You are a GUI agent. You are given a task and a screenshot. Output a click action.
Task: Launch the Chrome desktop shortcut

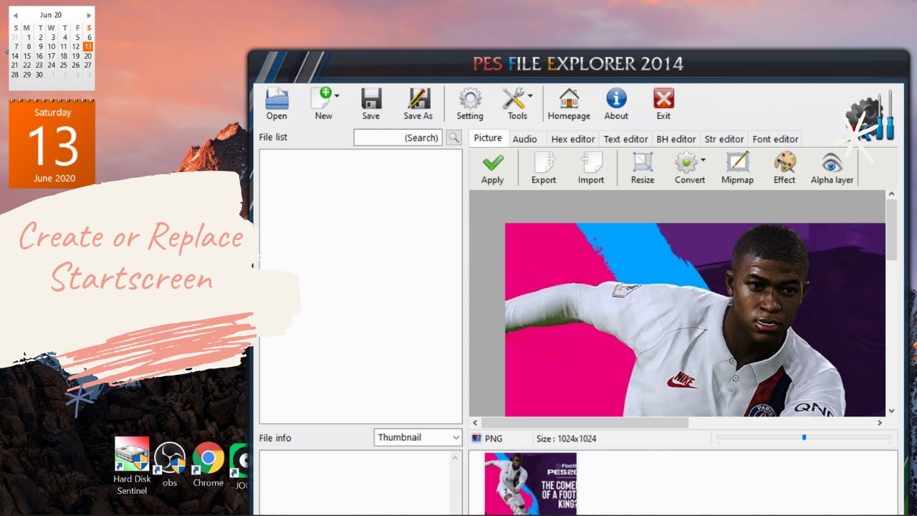click(208, 464)
